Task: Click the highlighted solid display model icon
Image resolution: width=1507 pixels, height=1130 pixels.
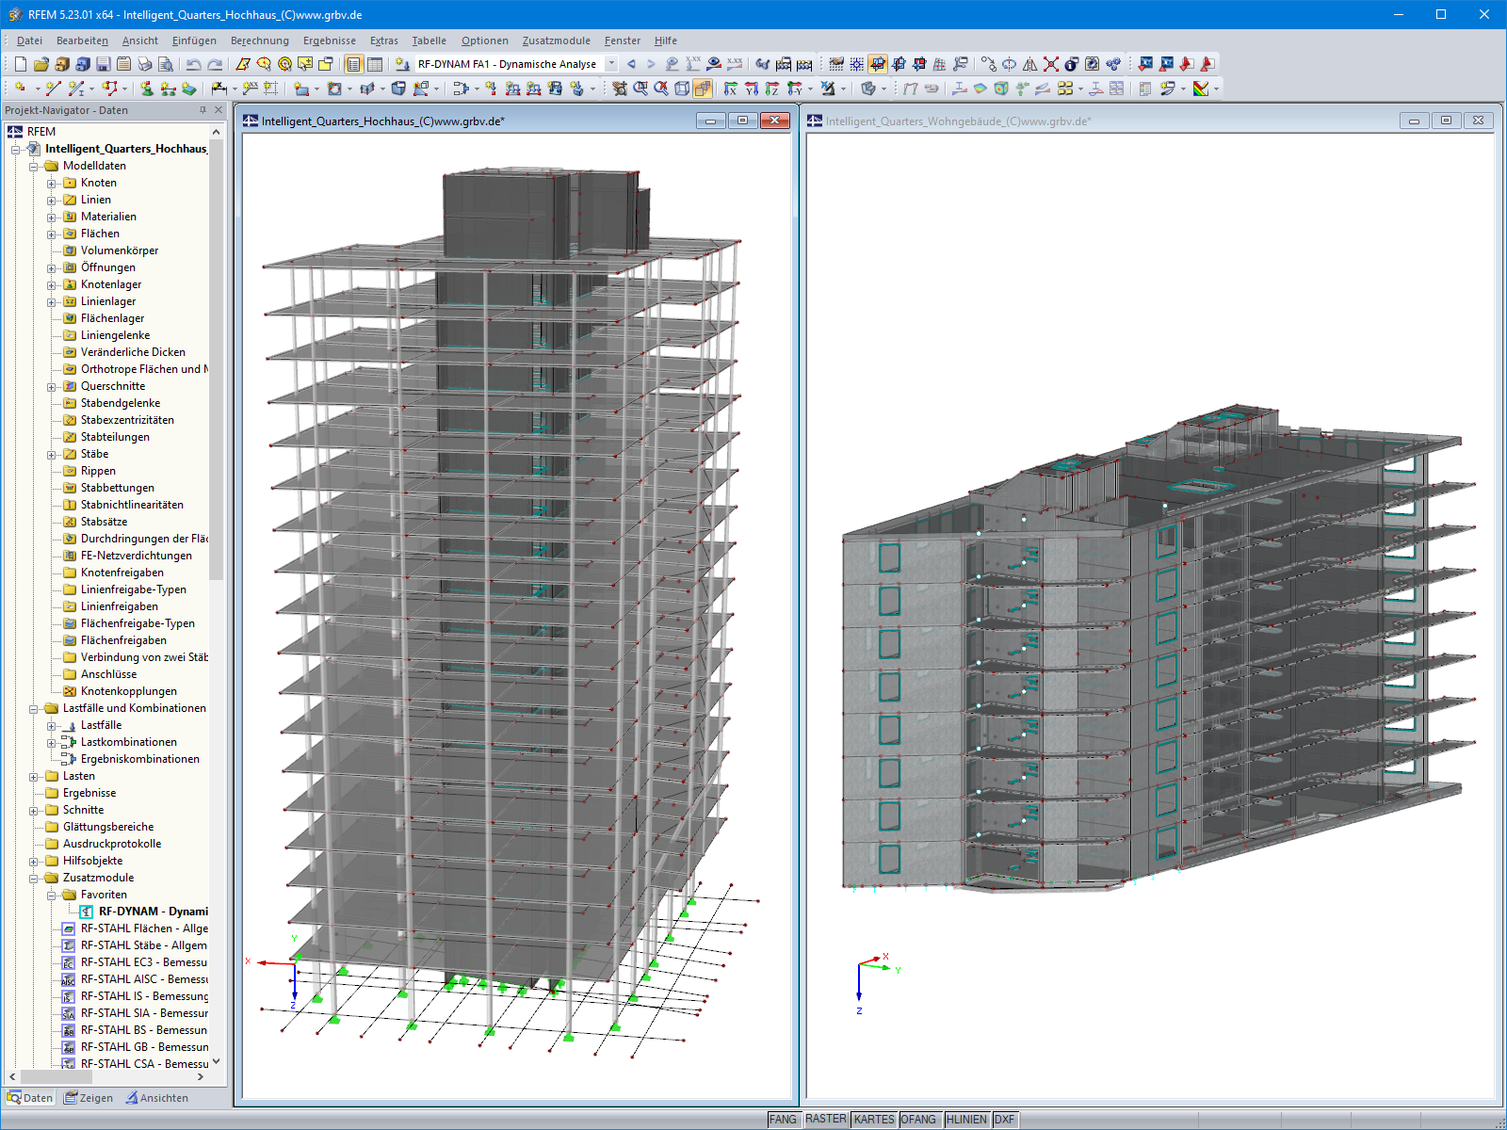Action: [x=703, y=89]
